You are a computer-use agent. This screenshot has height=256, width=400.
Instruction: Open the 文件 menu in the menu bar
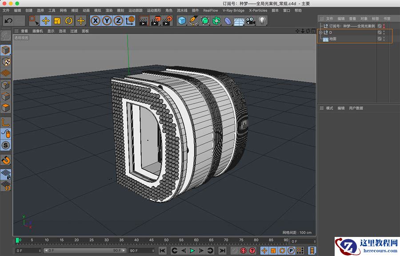tap(6, 10)
